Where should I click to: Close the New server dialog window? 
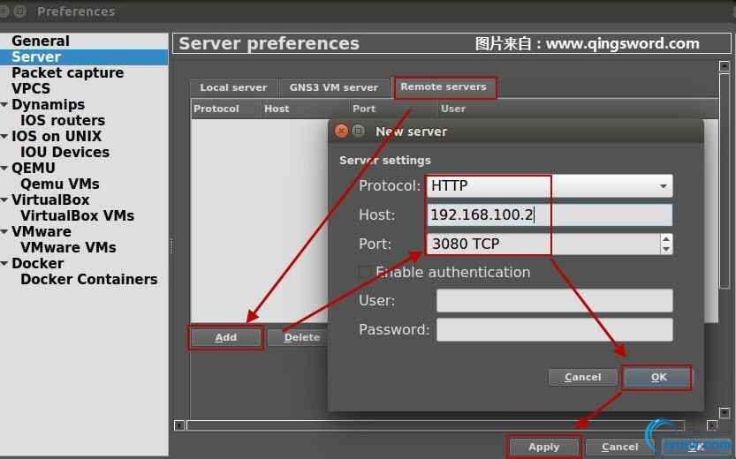342,132
